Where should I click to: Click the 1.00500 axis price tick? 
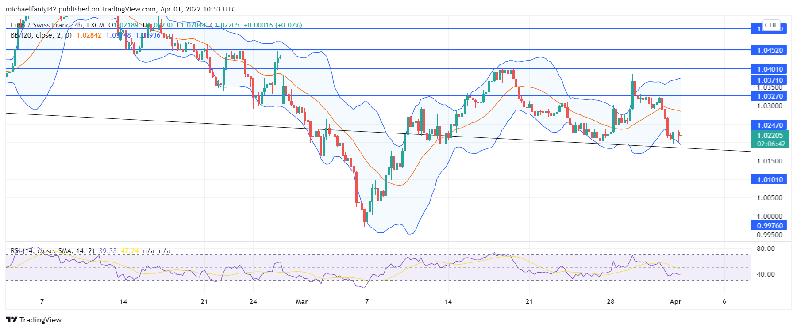click(x=770, y=198)
